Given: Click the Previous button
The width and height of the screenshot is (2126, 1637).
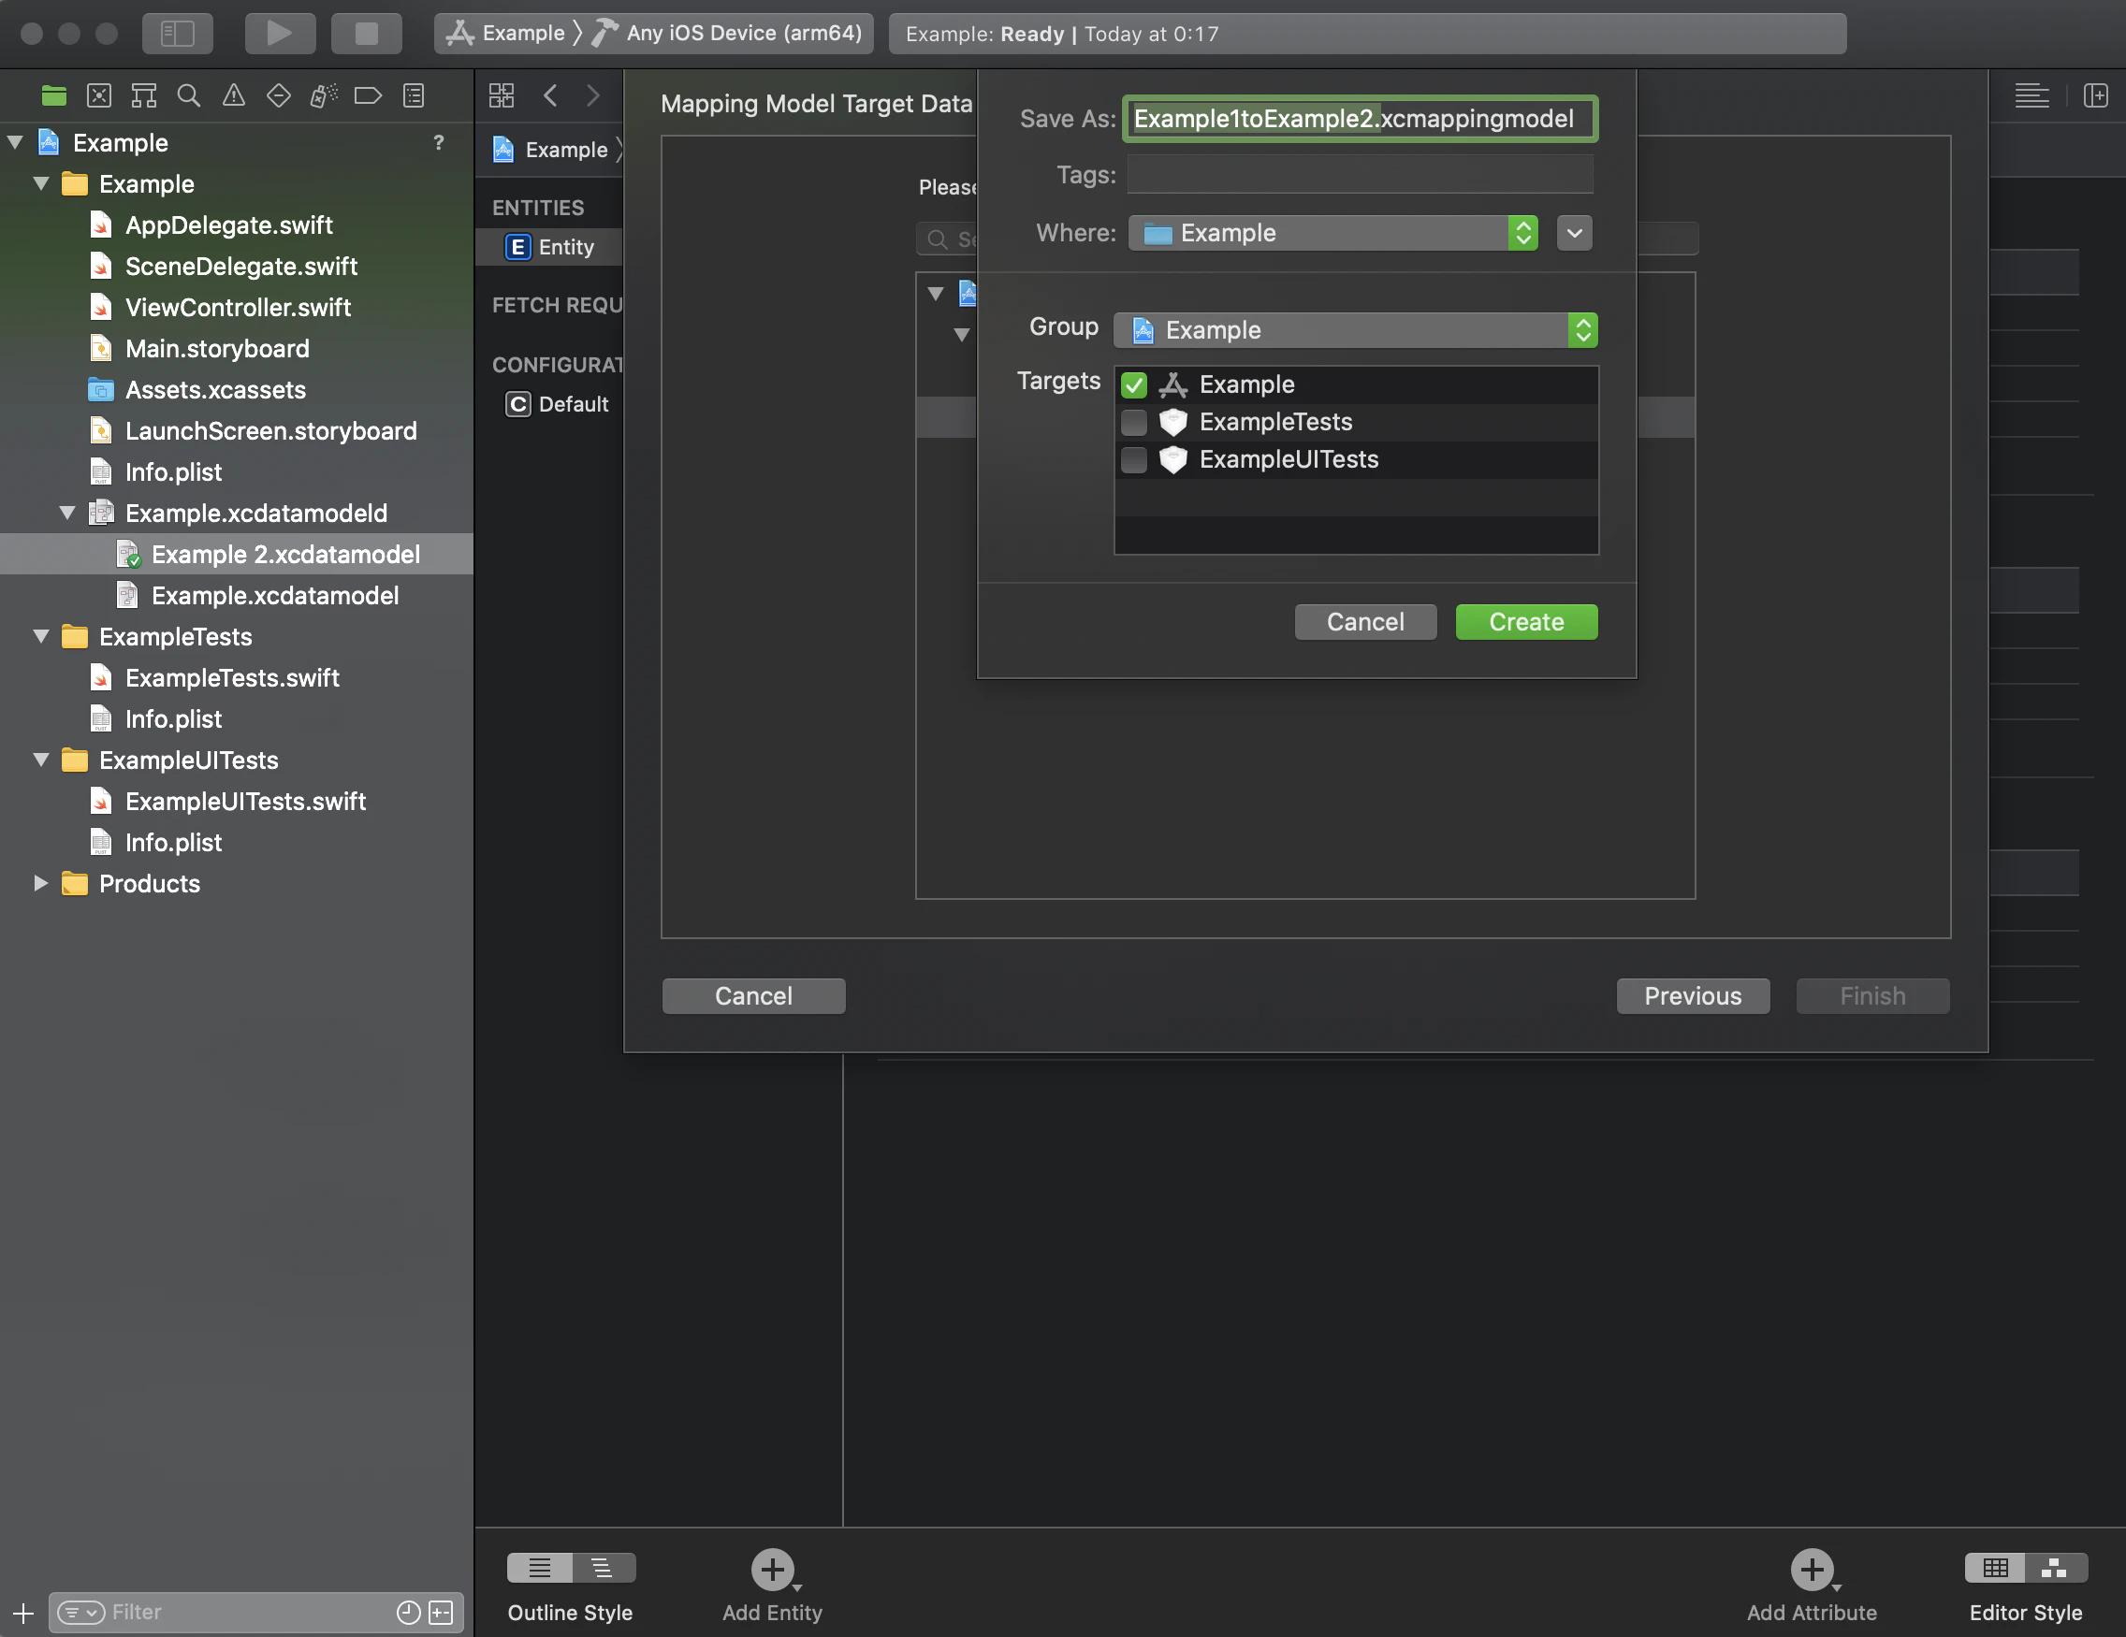Looking at the screenshot, I should [x=1693, y=996].
